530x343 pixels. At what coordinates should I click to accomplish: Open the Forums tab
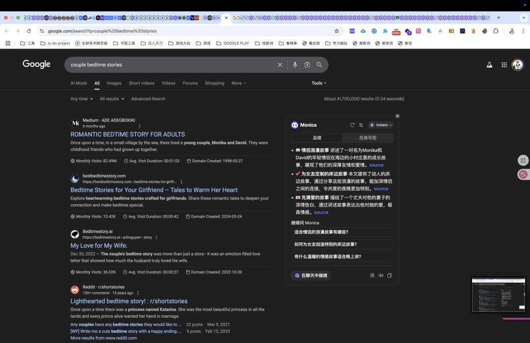190,83
